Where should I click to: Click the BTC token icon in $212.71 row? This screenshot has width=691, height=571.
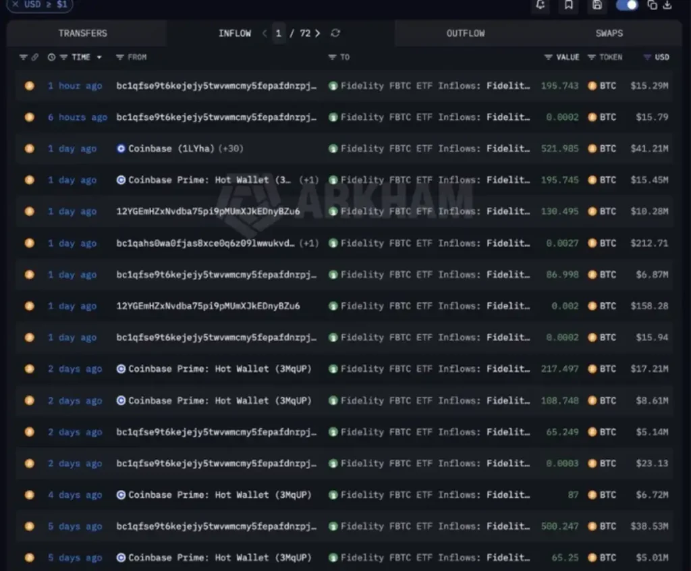[592, 244]
